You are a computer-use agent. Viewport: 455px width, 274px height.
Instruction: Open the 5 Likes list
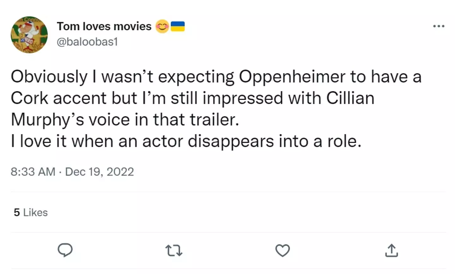tap(30, 213)
